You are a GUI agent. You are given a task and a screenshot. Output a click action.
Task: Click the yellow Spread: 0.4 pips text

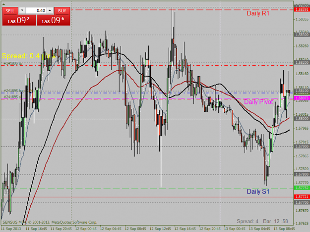[x=28, y=56]
